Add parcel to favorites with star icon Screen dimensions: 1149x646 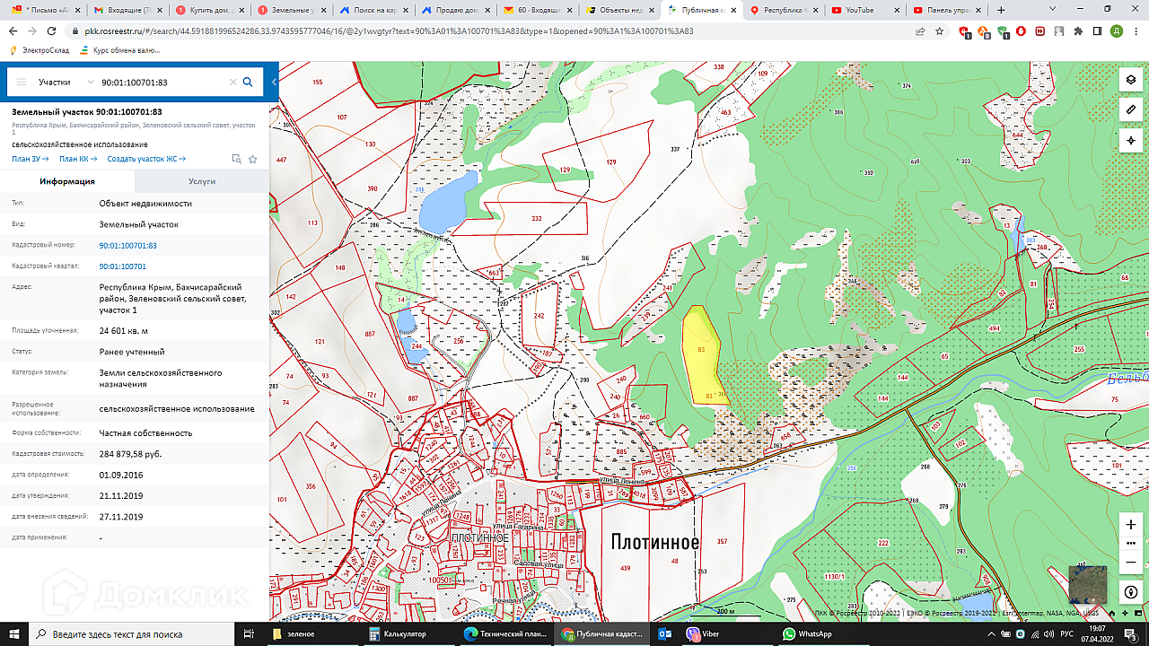[253, 159]
